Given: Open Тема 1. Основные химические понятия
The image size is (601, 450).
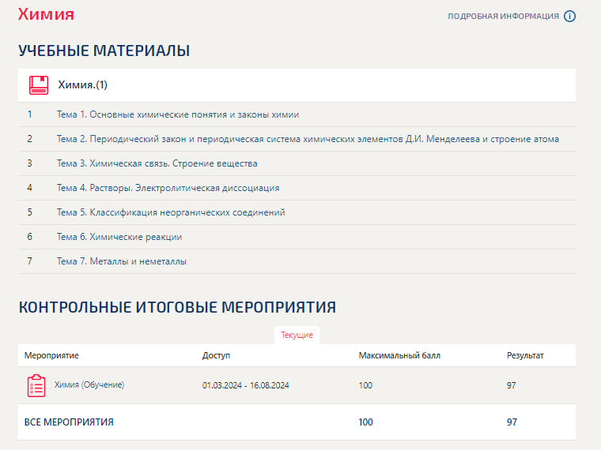Looking at the screenshot, I should pyautogui.click(x=178, y=114).
